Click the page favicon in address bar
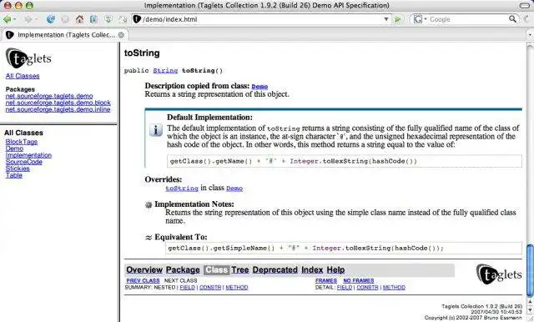 [x=137, y=19]
